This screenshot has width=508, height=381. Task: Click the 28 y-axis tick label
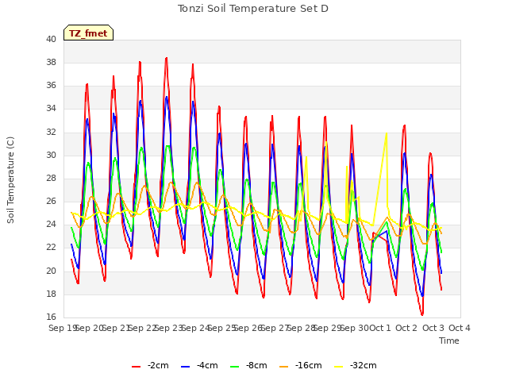click(x=51, y=178)
